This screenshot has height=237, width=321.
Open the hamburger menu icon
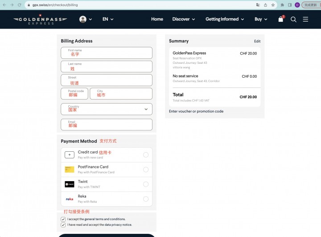[305, 19]
